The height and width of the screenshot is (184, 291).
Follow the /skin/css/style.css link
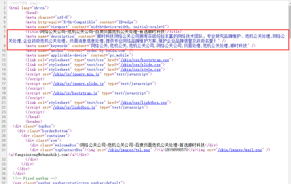141,70
